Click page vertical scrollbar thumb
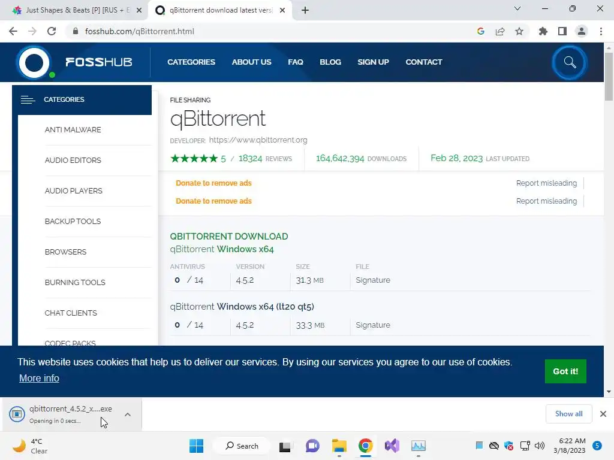This screenshot has height=460, width=614. click(x=609, y=76)
